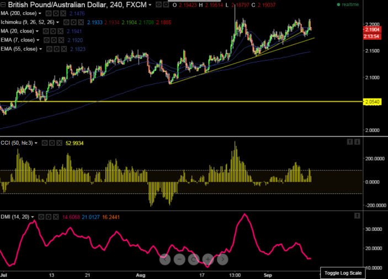Click the MA (200, close) indicator name

[x=19, y=13]
